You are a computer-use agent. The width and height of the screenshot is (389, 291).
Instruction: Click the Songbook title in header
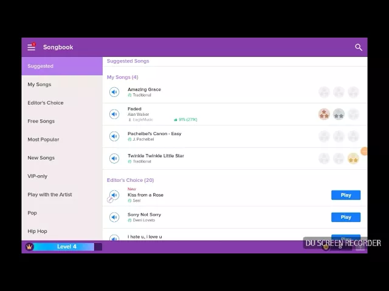pyautogui.click(x=58, y=47)
